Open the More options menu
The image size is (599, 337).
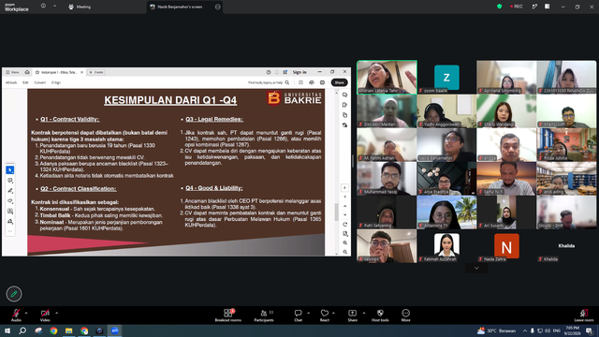pos(405,315)
